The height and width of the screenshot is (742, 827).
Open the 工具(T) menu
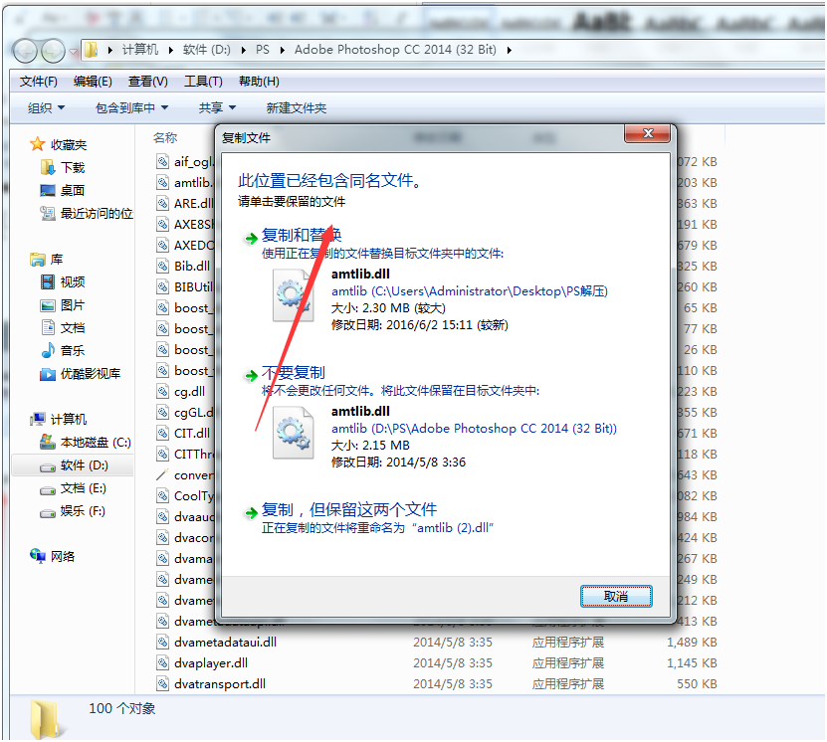[203, 82]
